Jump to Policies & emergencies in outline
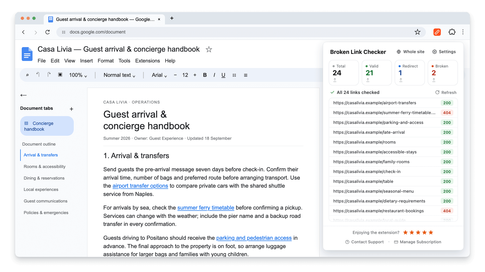 point(46,213)
